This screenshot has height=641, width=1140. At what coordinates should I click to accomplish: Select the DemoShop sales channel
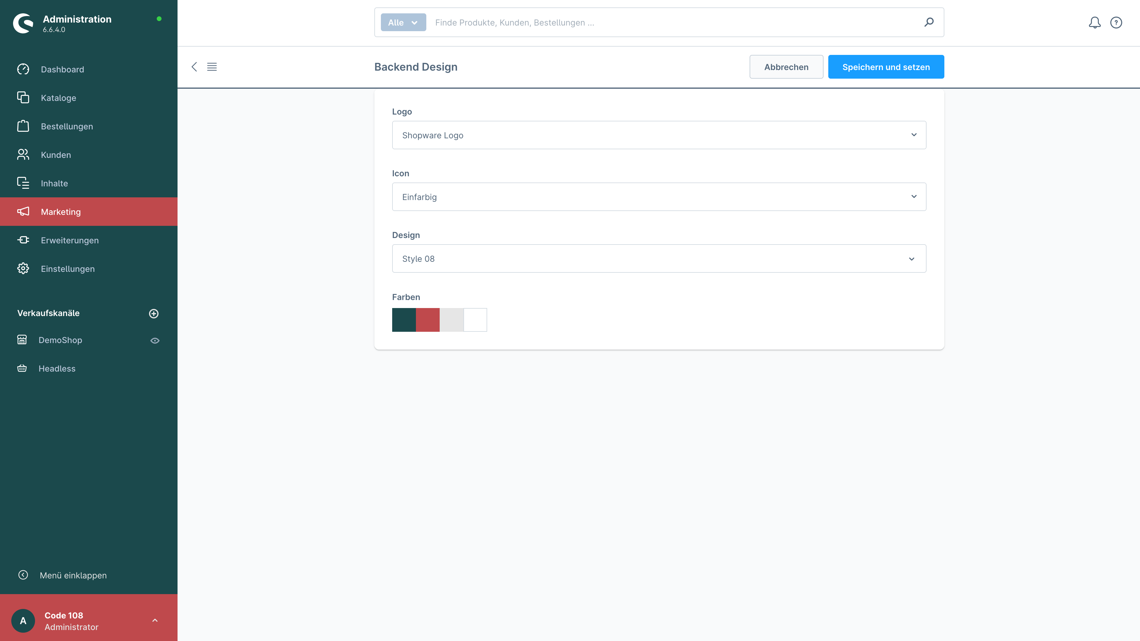pyautogui.click(x=60, y=340)
